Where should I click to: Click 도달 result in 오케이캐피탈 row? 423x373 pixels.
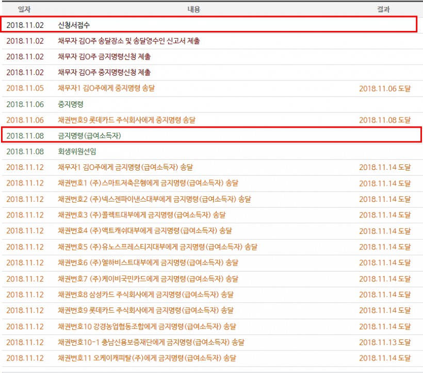(385, 358)
